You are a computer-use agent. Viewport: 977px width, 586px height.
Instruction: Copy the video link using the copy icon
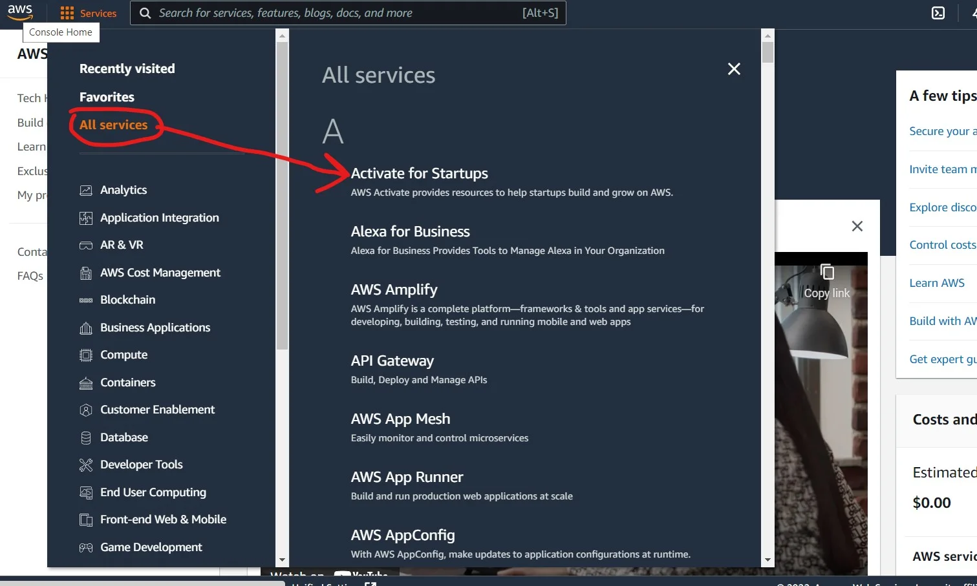tap(827, 271)
